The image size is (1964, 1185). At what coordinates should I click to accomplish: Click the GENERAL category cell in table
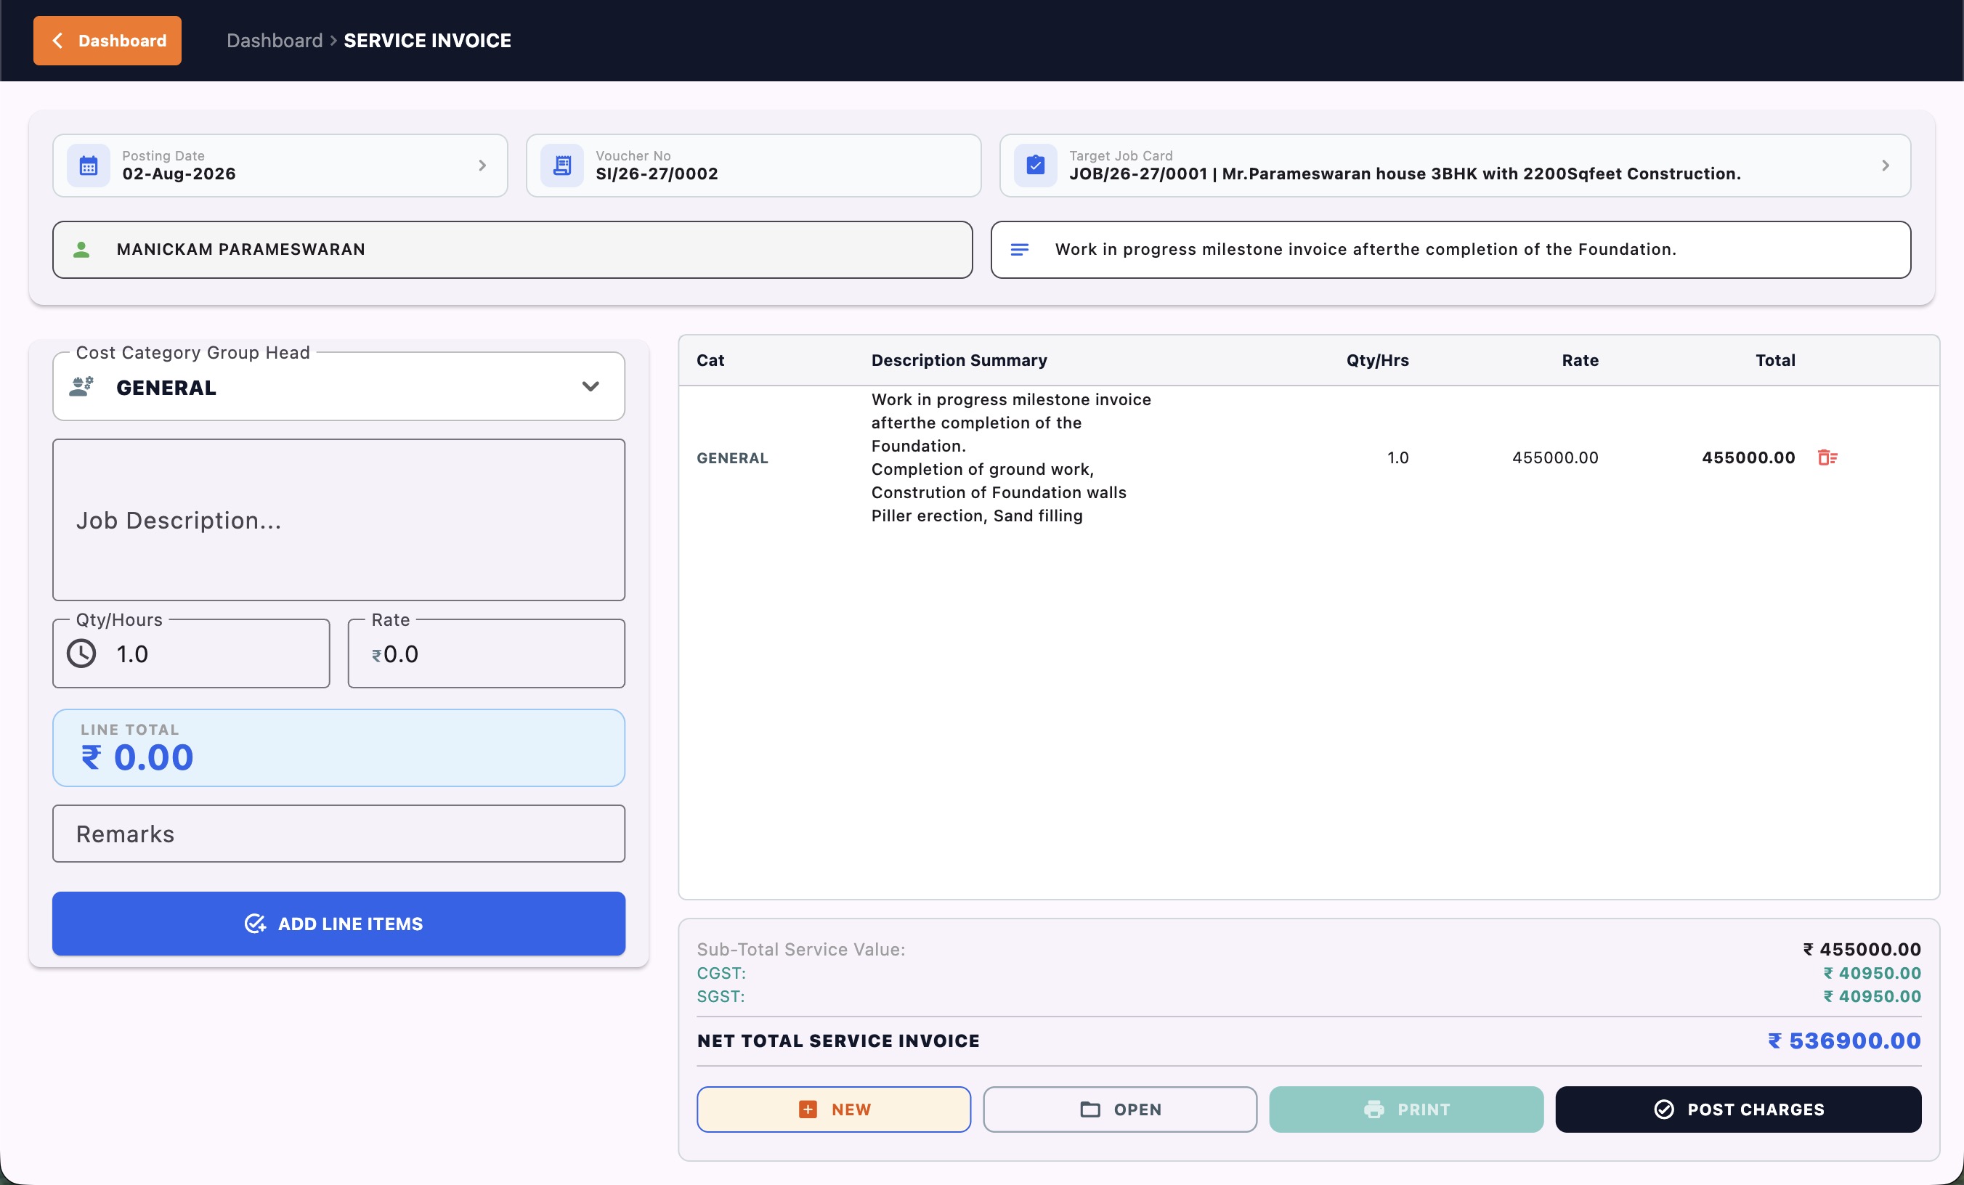click(731, 458)
